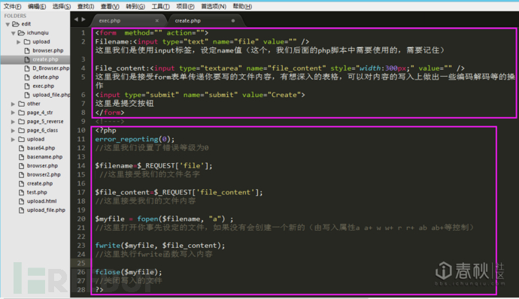Click file icon next to delete.php
Screen dimensions: 519x299
[27, 77]
